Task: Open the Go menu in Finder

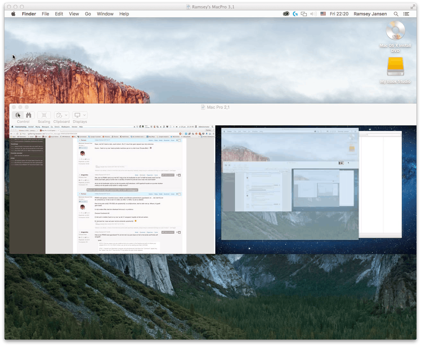Action: click(88, 14)
